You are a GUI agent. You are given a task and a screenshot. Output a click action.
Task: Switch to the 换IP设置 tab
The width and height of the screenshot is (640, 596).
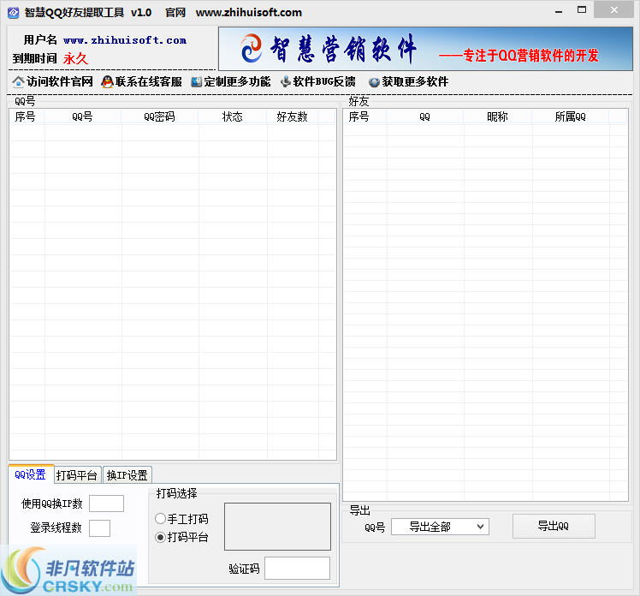coord(127,475)
